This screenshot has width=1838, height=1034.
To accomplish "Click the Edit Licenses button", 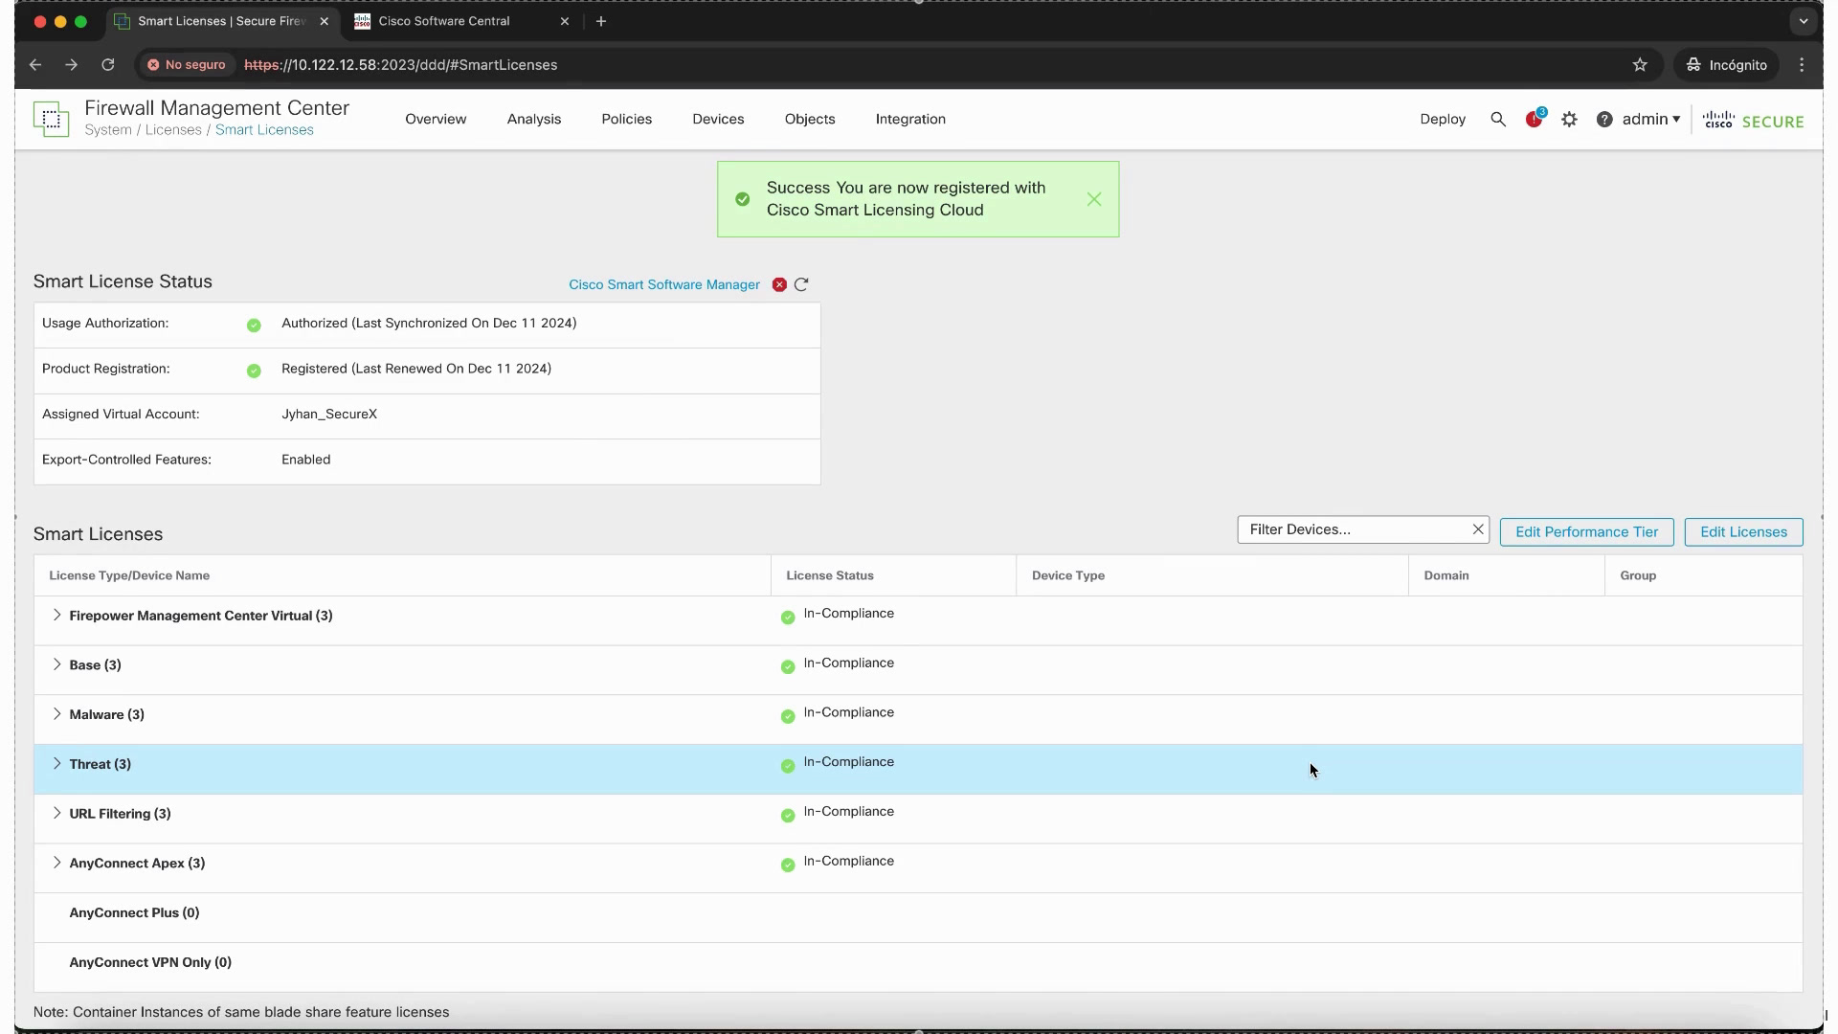I will click(x=1743, y=532).
